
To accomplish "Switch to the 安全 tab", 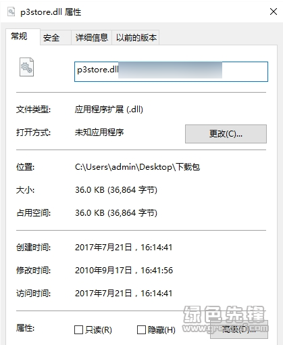I will (x=51, y=38).
